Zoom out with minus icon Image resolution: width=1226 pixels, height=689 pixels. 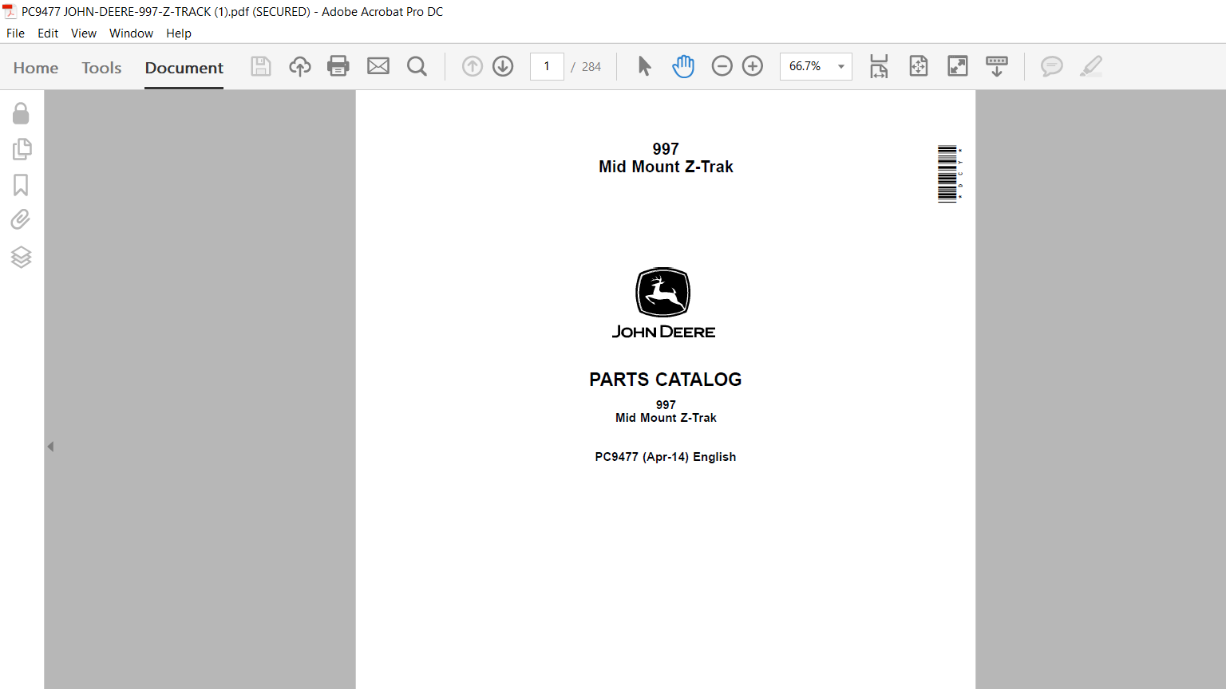[x=722, y=66]
